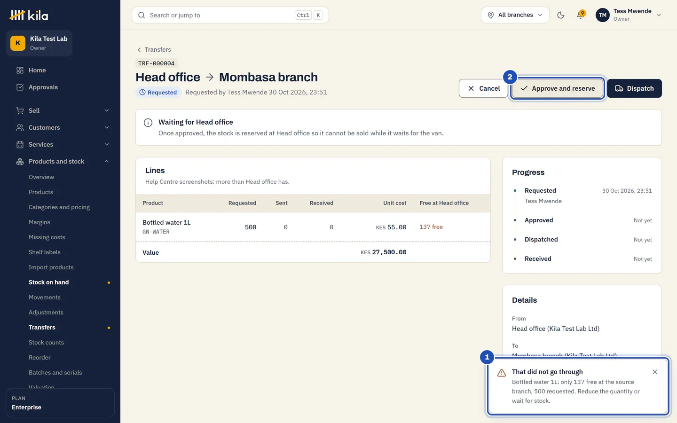The width and height of the screenshot is (677, 423).
Task: Open Shelf labels page
Action: click(x=45, y=252)
